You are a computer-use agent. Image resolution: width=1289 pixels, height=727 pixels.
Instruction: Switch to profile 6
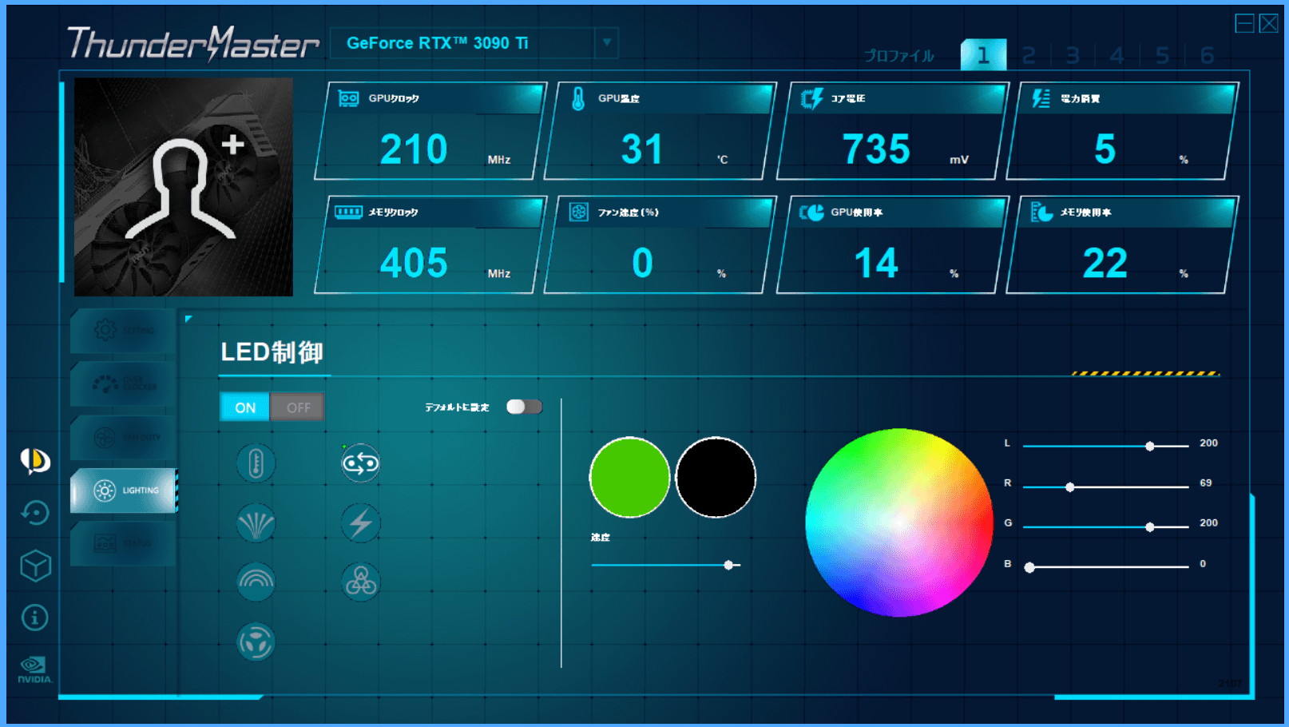(1207, 55)
